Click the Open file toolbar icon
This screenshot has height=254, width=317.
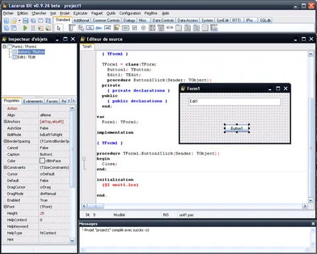[14, 20]
